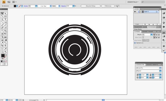Pick the Column Graph tool
The image size is (166, 101).
pos(6,37)
